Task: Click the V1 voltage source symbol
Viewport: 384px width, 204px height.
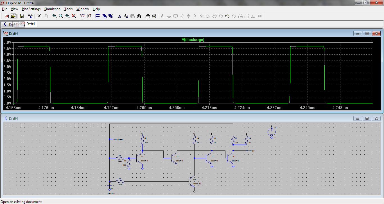Action: 271,131
